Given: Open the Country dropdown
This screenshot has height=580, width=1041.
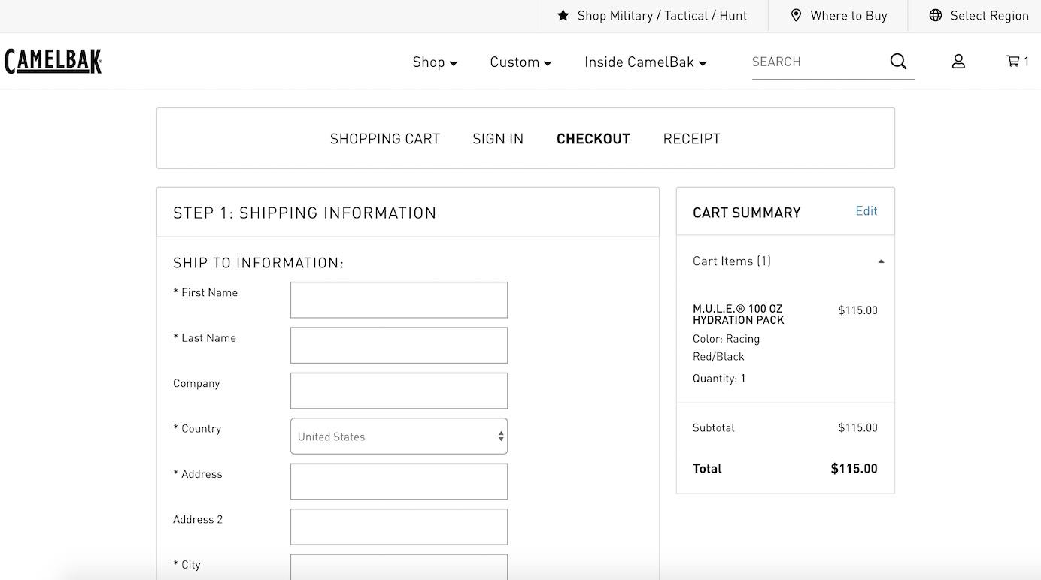Looking at the screenshot, I should pyautogui.click(x=399, y=437).
